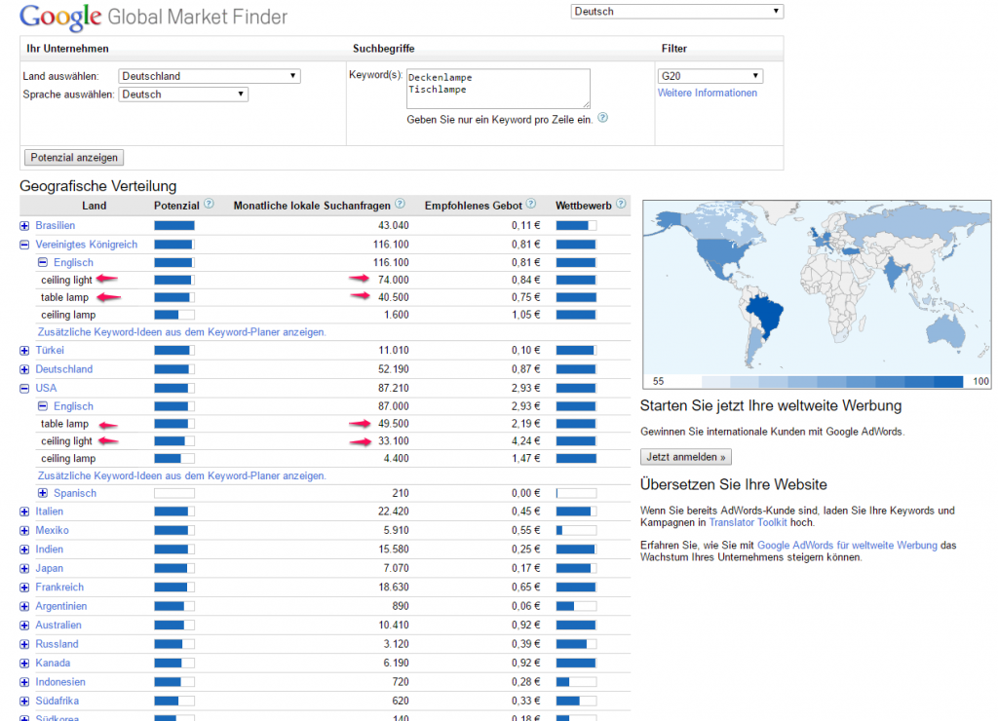This screenshot has width=998, height=721.
Task: Click the '4,24 €' suggested bid value
Action: pyautogui.click(x=525, y=441)
